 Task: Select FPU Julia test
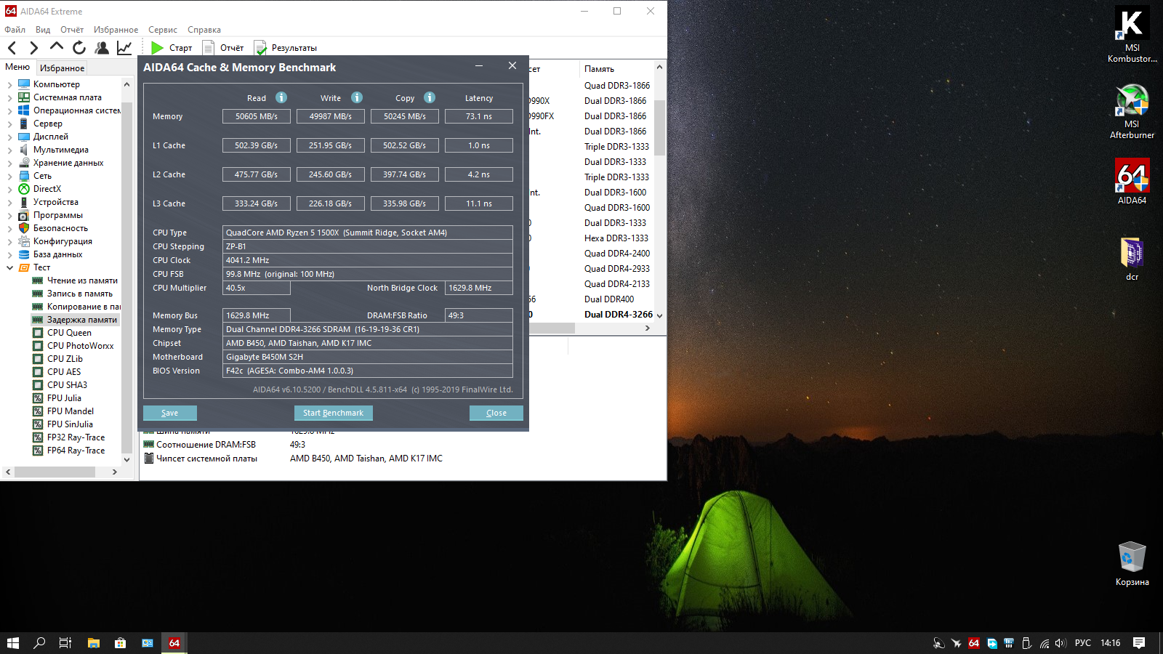point(64,398)
